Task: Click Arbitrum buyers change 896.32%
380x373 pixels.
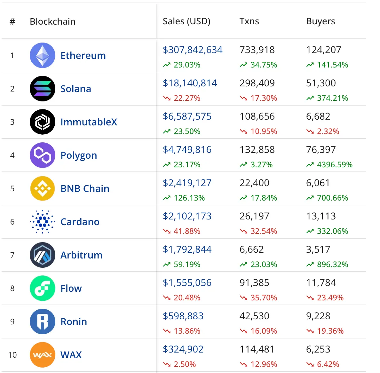Action: 327,264
